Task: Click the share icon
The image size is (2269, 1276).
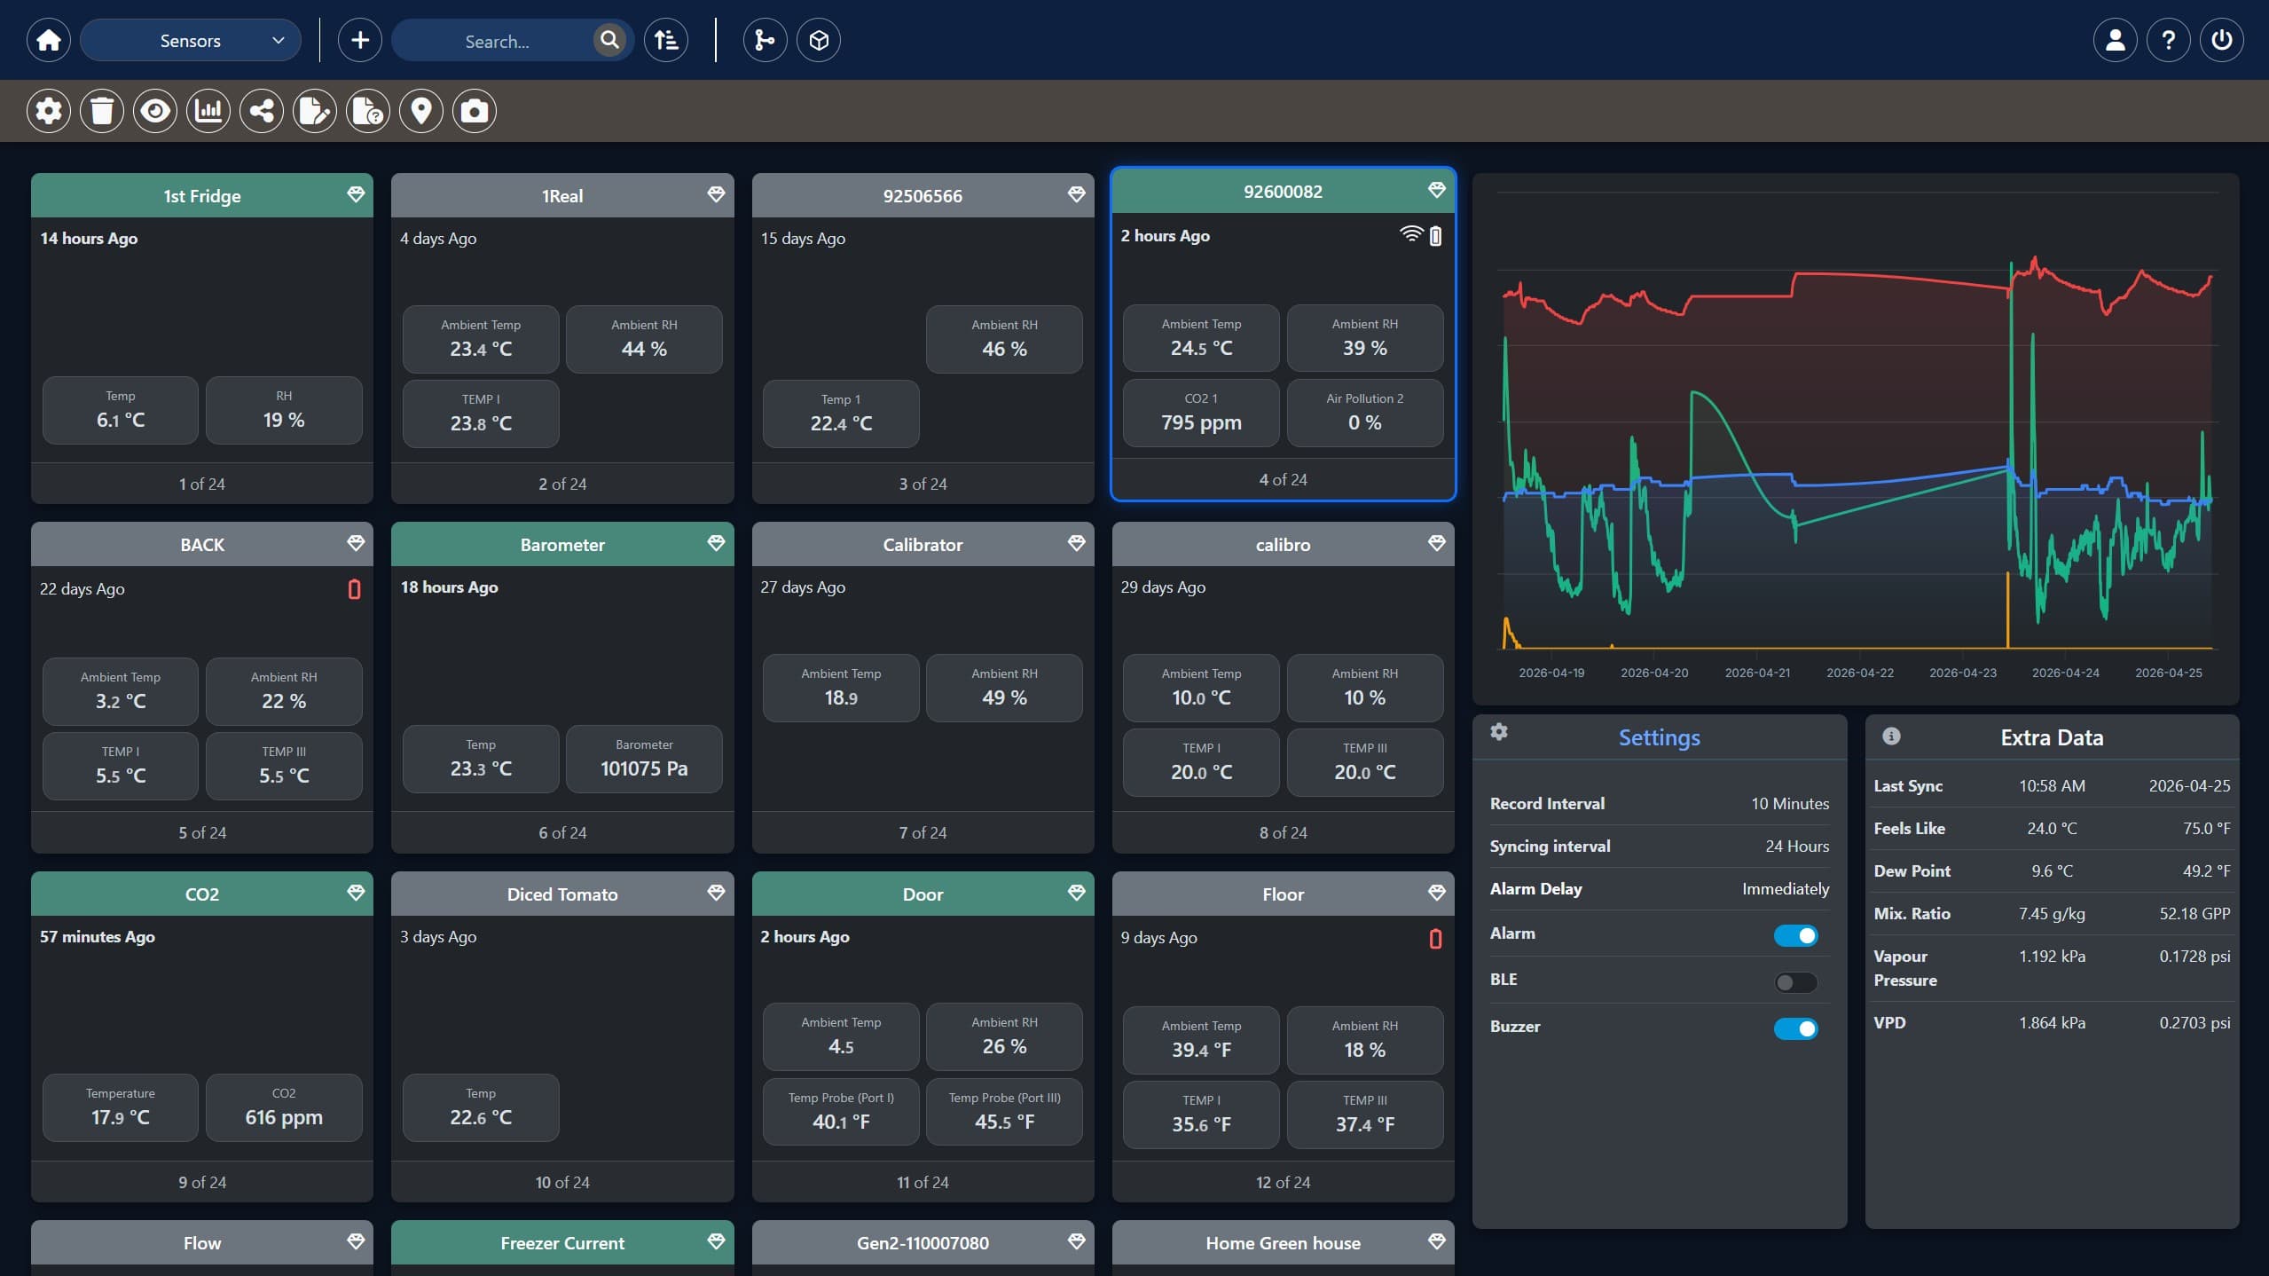Action: point(262,111)
